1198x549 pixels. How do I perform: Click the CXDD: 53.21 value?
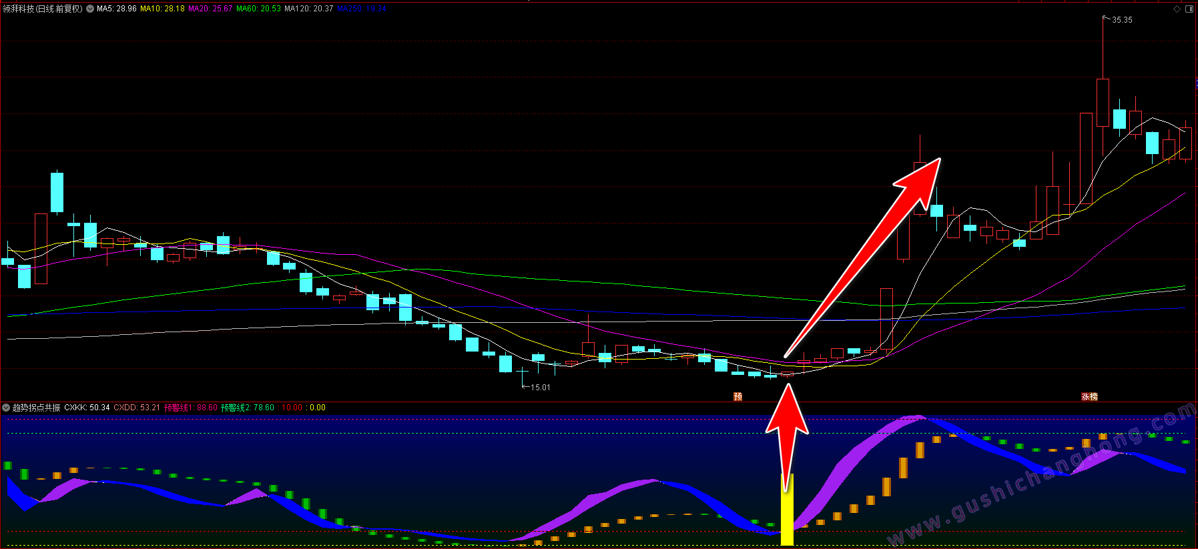pos(137,408)
